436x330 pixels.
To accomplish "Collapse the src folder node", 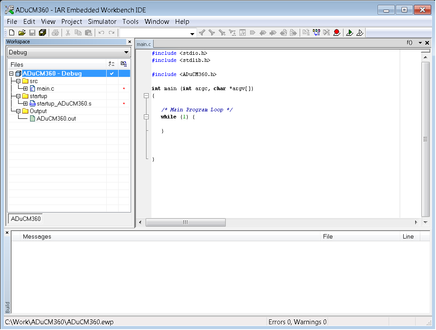I will pyautogui.click(x=18, y=81).
